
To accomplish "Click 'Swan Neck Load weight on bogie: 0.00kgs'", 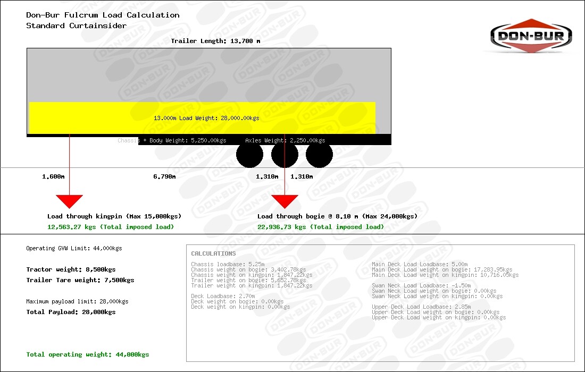I will tap(434, 291).
